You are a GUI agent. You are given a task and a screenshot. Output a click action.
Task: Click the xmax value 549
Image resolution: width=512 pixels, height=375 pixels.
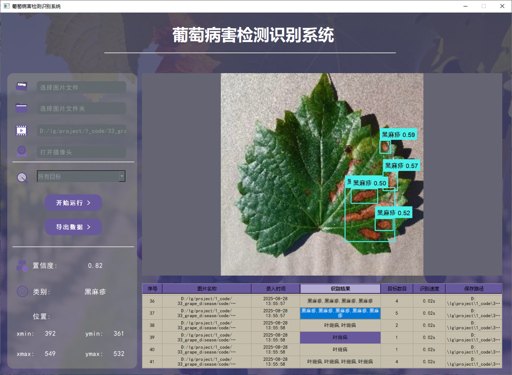[50, 354]
